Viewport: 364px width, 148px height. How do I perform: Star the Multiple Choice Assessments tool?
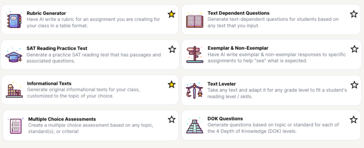click(172, 120)
